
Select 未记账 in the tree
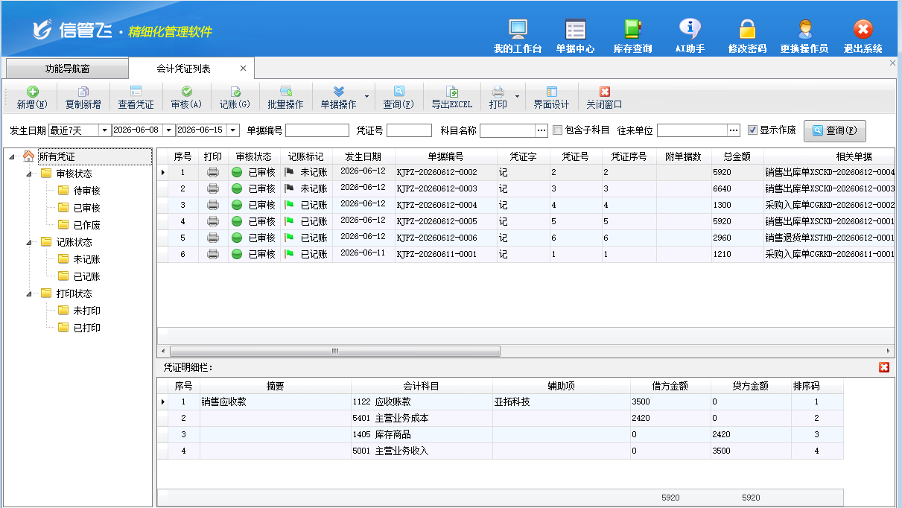(x=86, y=259)
